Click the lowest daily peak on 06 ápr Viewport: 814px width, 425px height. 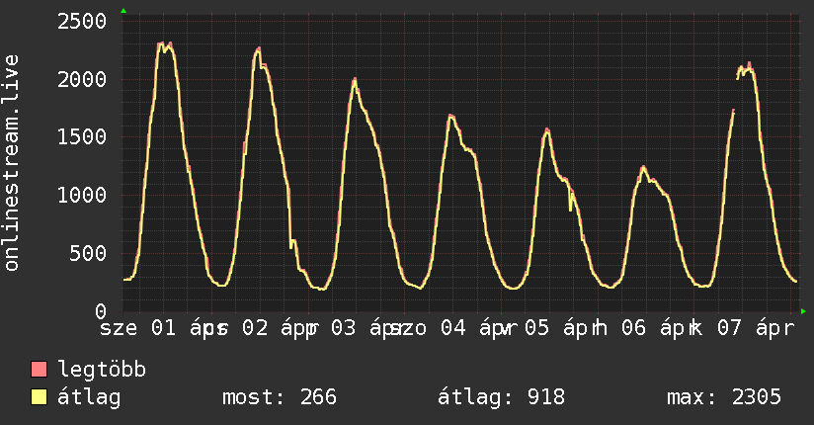coord(643,167)
